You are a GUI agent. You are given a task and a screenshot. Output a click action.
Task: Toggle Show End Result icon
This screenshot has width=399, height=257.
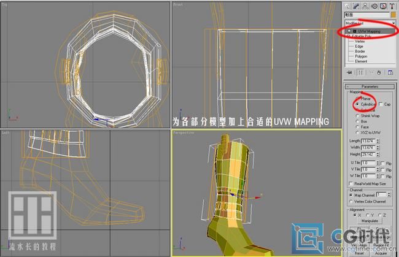pos(360,72)
